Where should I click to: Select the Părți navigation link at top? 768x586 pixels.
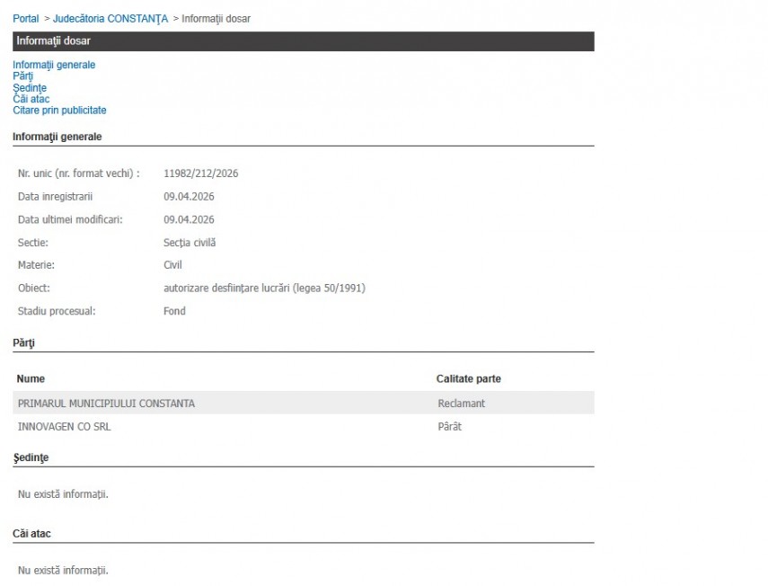coord(22,76)
